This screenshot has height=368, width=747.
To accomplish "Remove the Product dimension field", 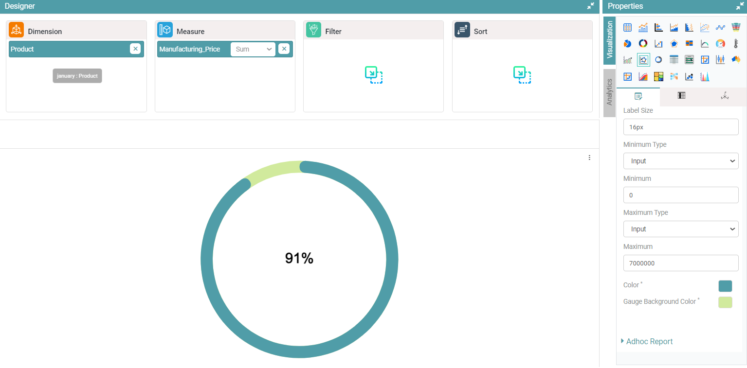I will [x=135, y=49].
